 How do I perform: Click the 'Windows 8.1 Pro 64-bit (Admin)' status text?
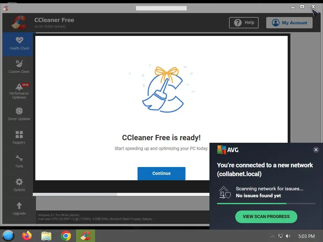[x=59, y=215]
